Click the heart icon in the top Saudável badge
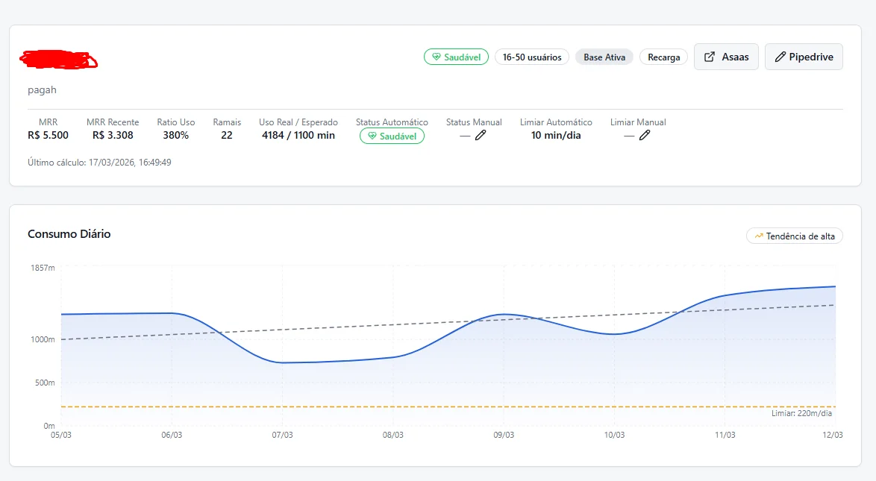 [437, 57]
